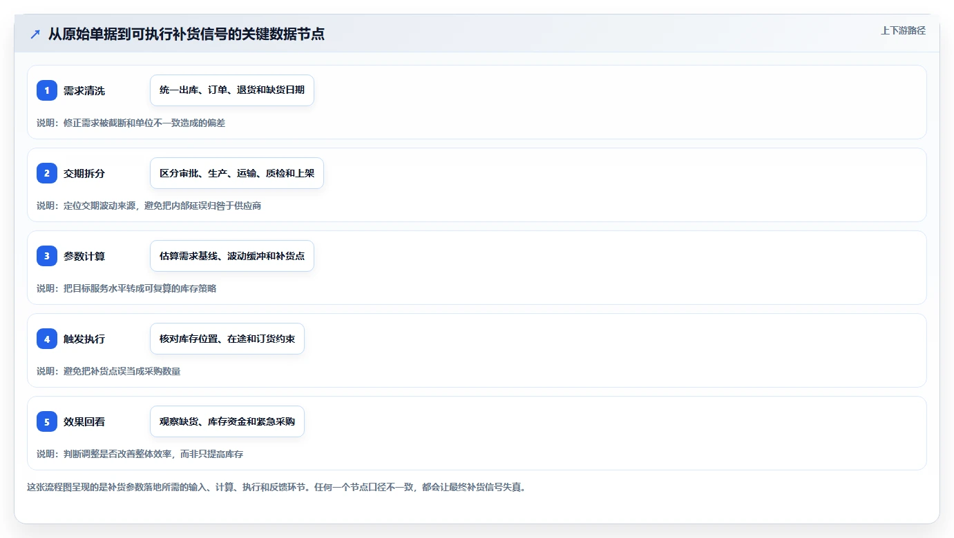This screenshot has height=538, width=954.
Task: Click the 效果回看 step title
Action: point(84,421)
